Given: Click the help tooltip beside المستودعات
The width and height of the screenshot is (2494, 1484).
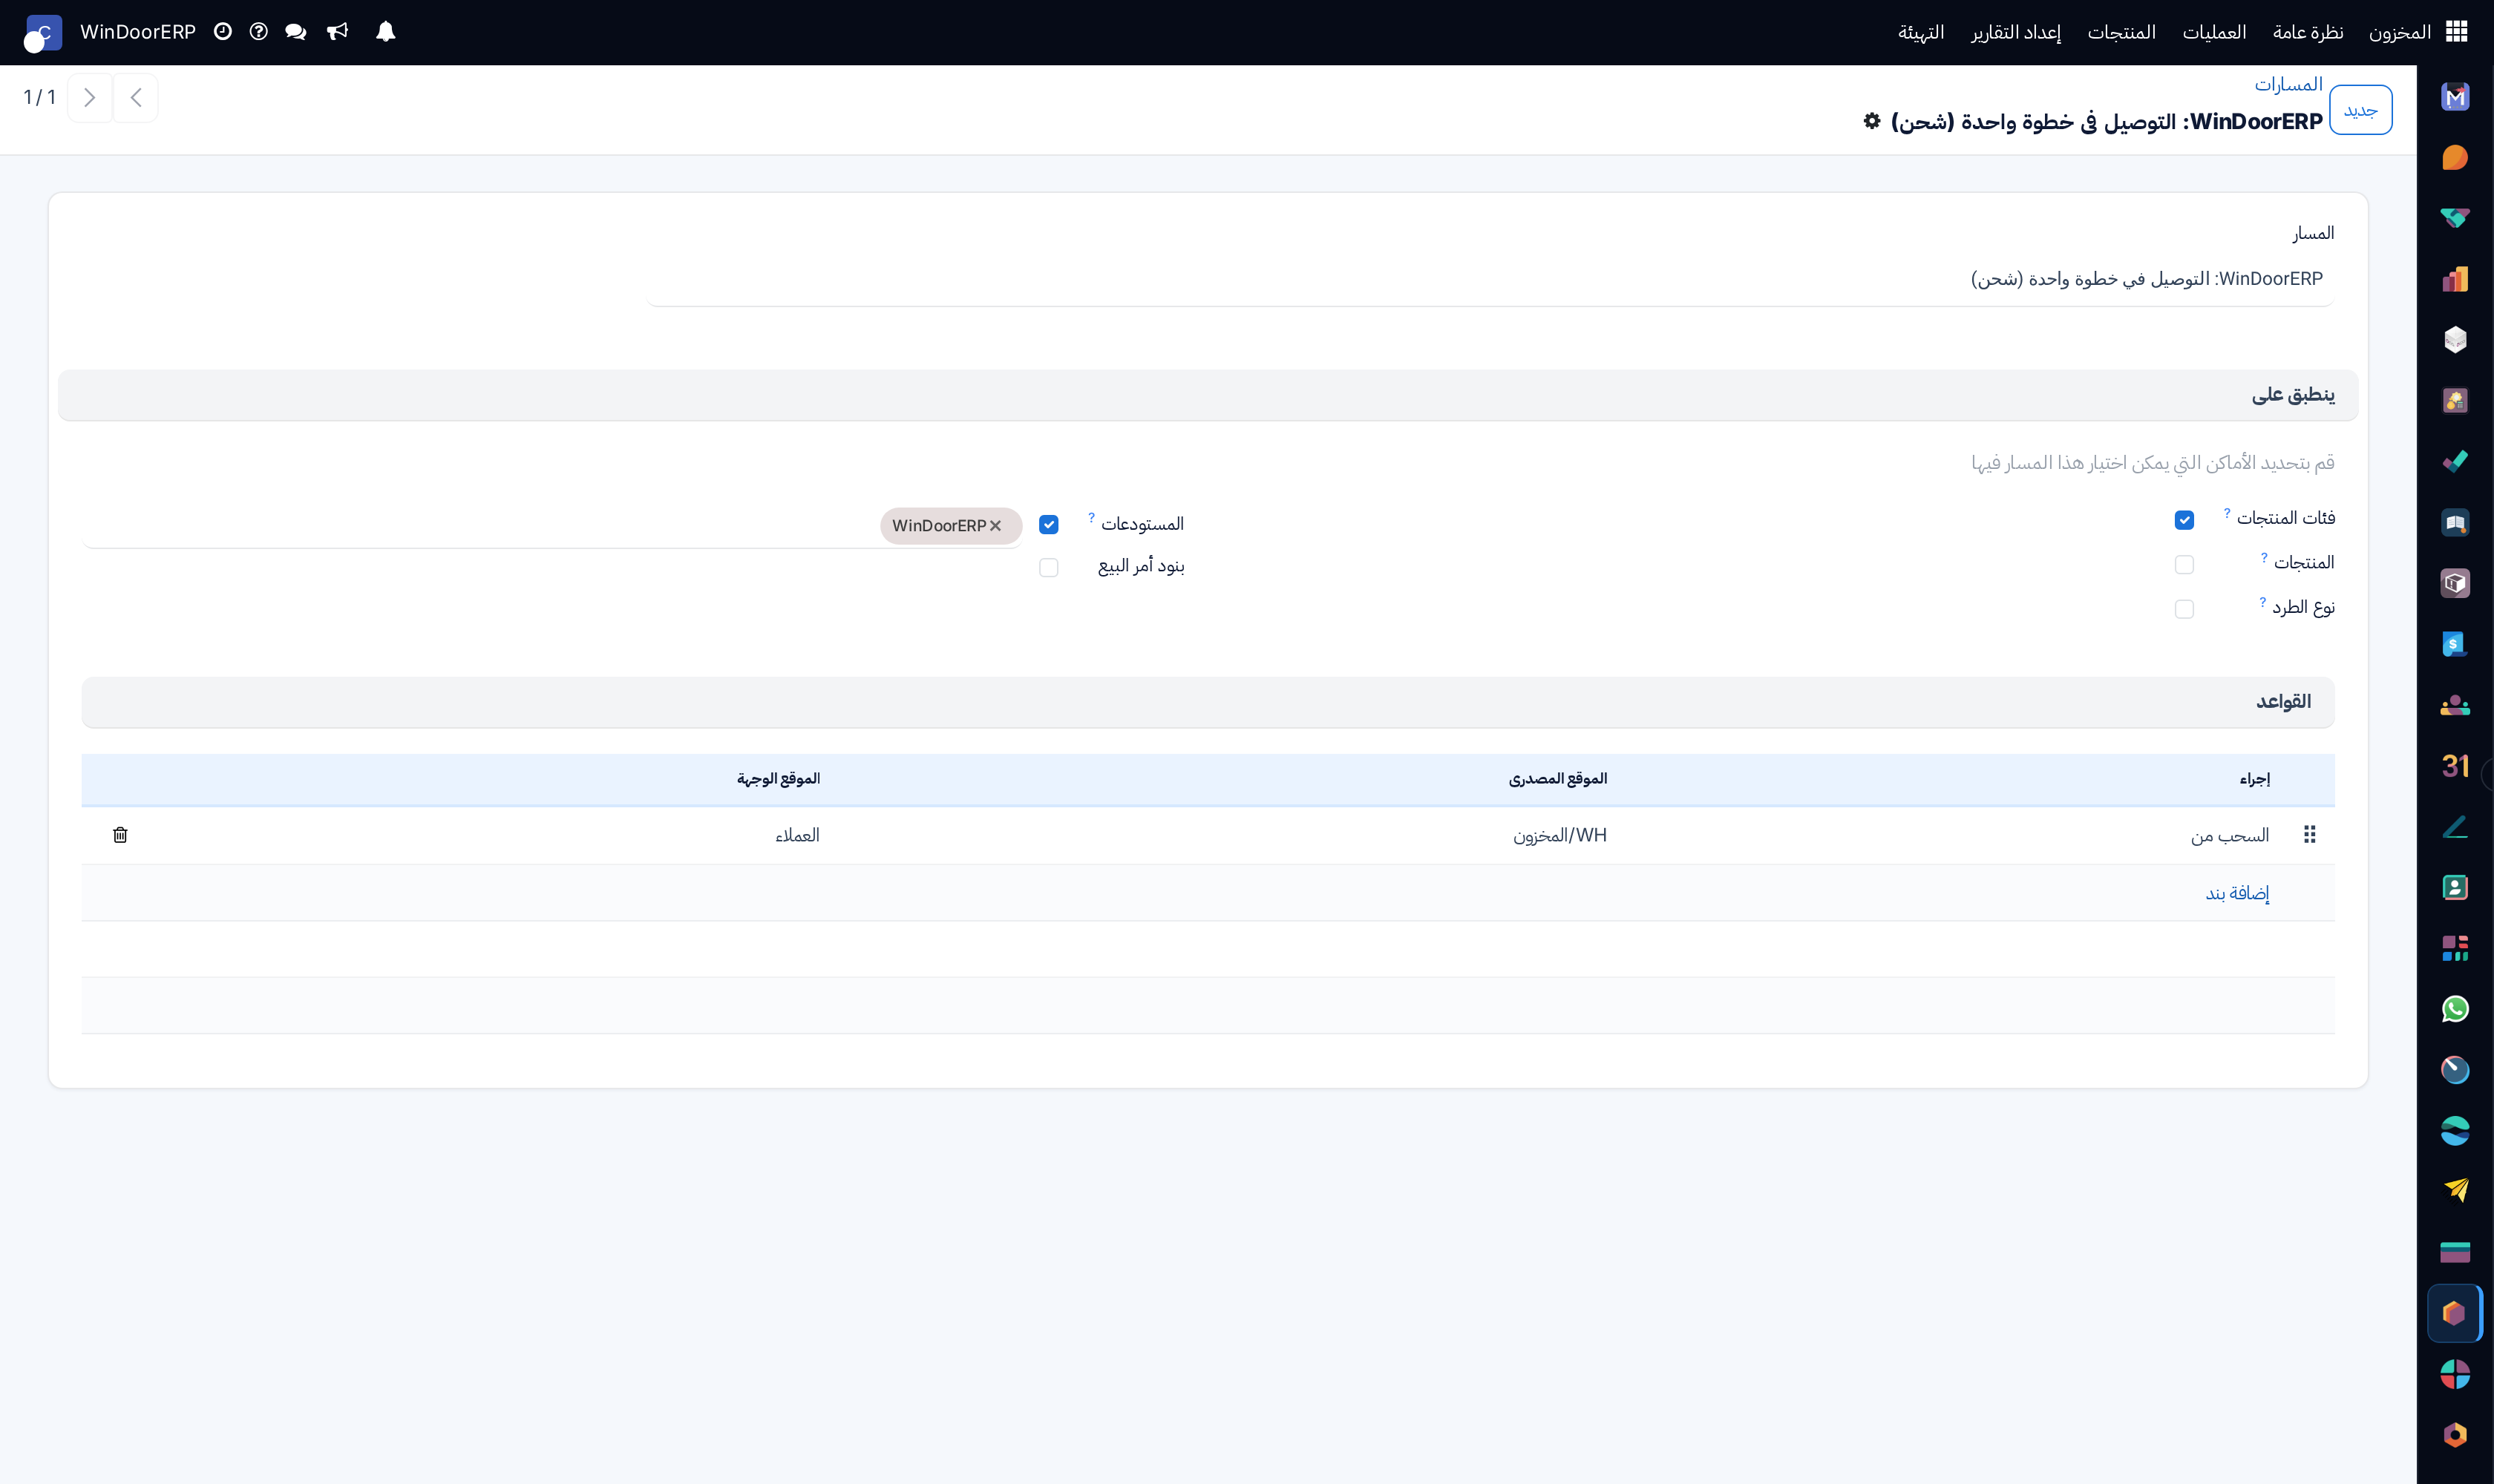Looking at the screenshot, I should [x=1090, y=517].
